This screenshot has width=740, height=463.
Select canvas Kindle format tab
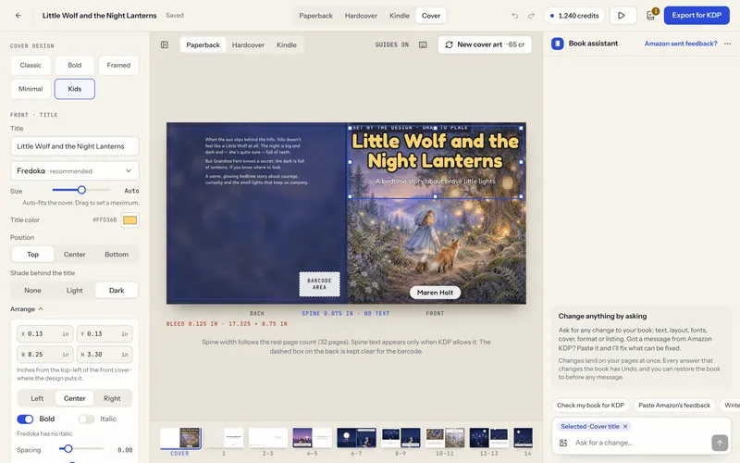pos(287,44)
